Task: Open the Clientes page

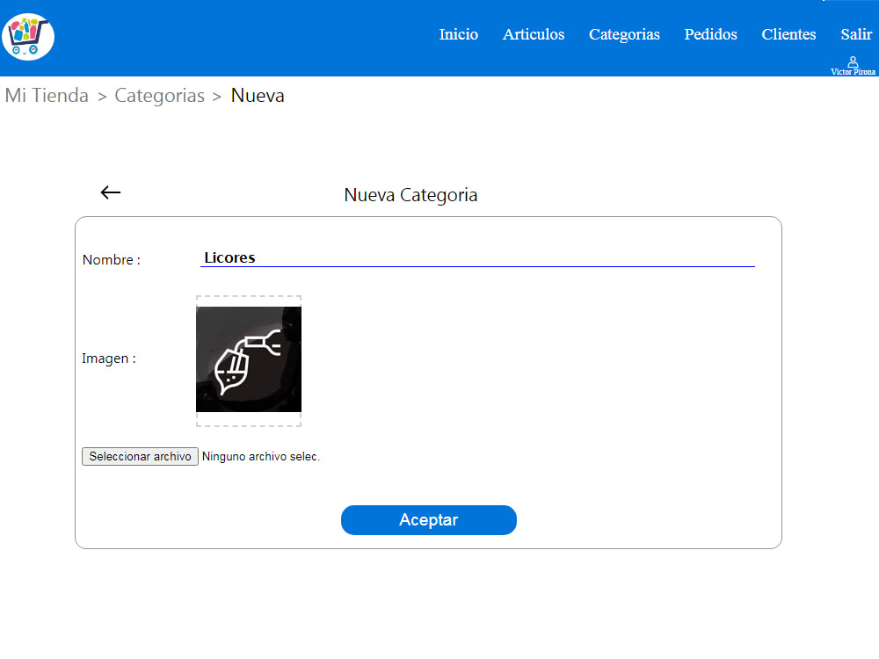Action: pos(788,34)
